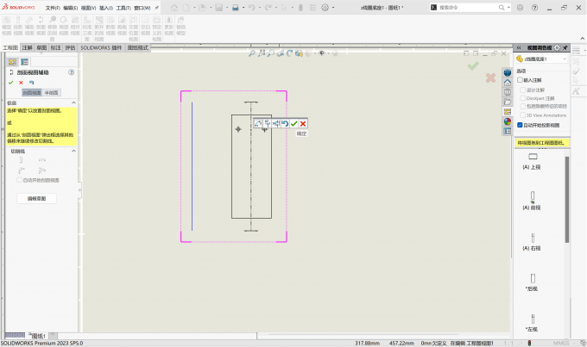Uncheck 自动开始投影视图 checkbox
587x347 pixels.
click(520, 125)
